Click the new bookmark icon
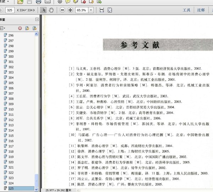The height and width of the screenshot is (192, 213). [x=27, y=28]
